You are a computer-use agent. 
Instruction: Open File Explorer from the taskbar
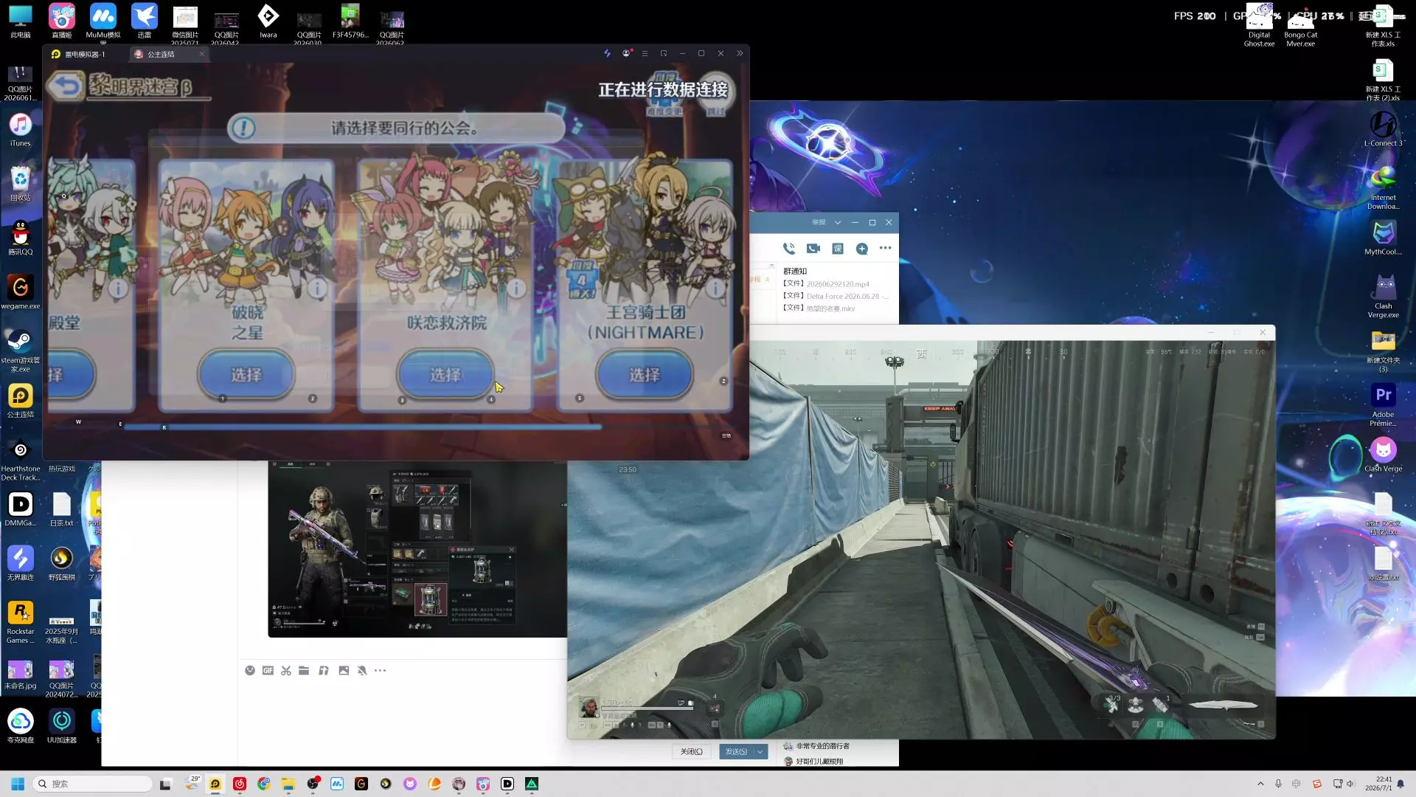[288, 784]
